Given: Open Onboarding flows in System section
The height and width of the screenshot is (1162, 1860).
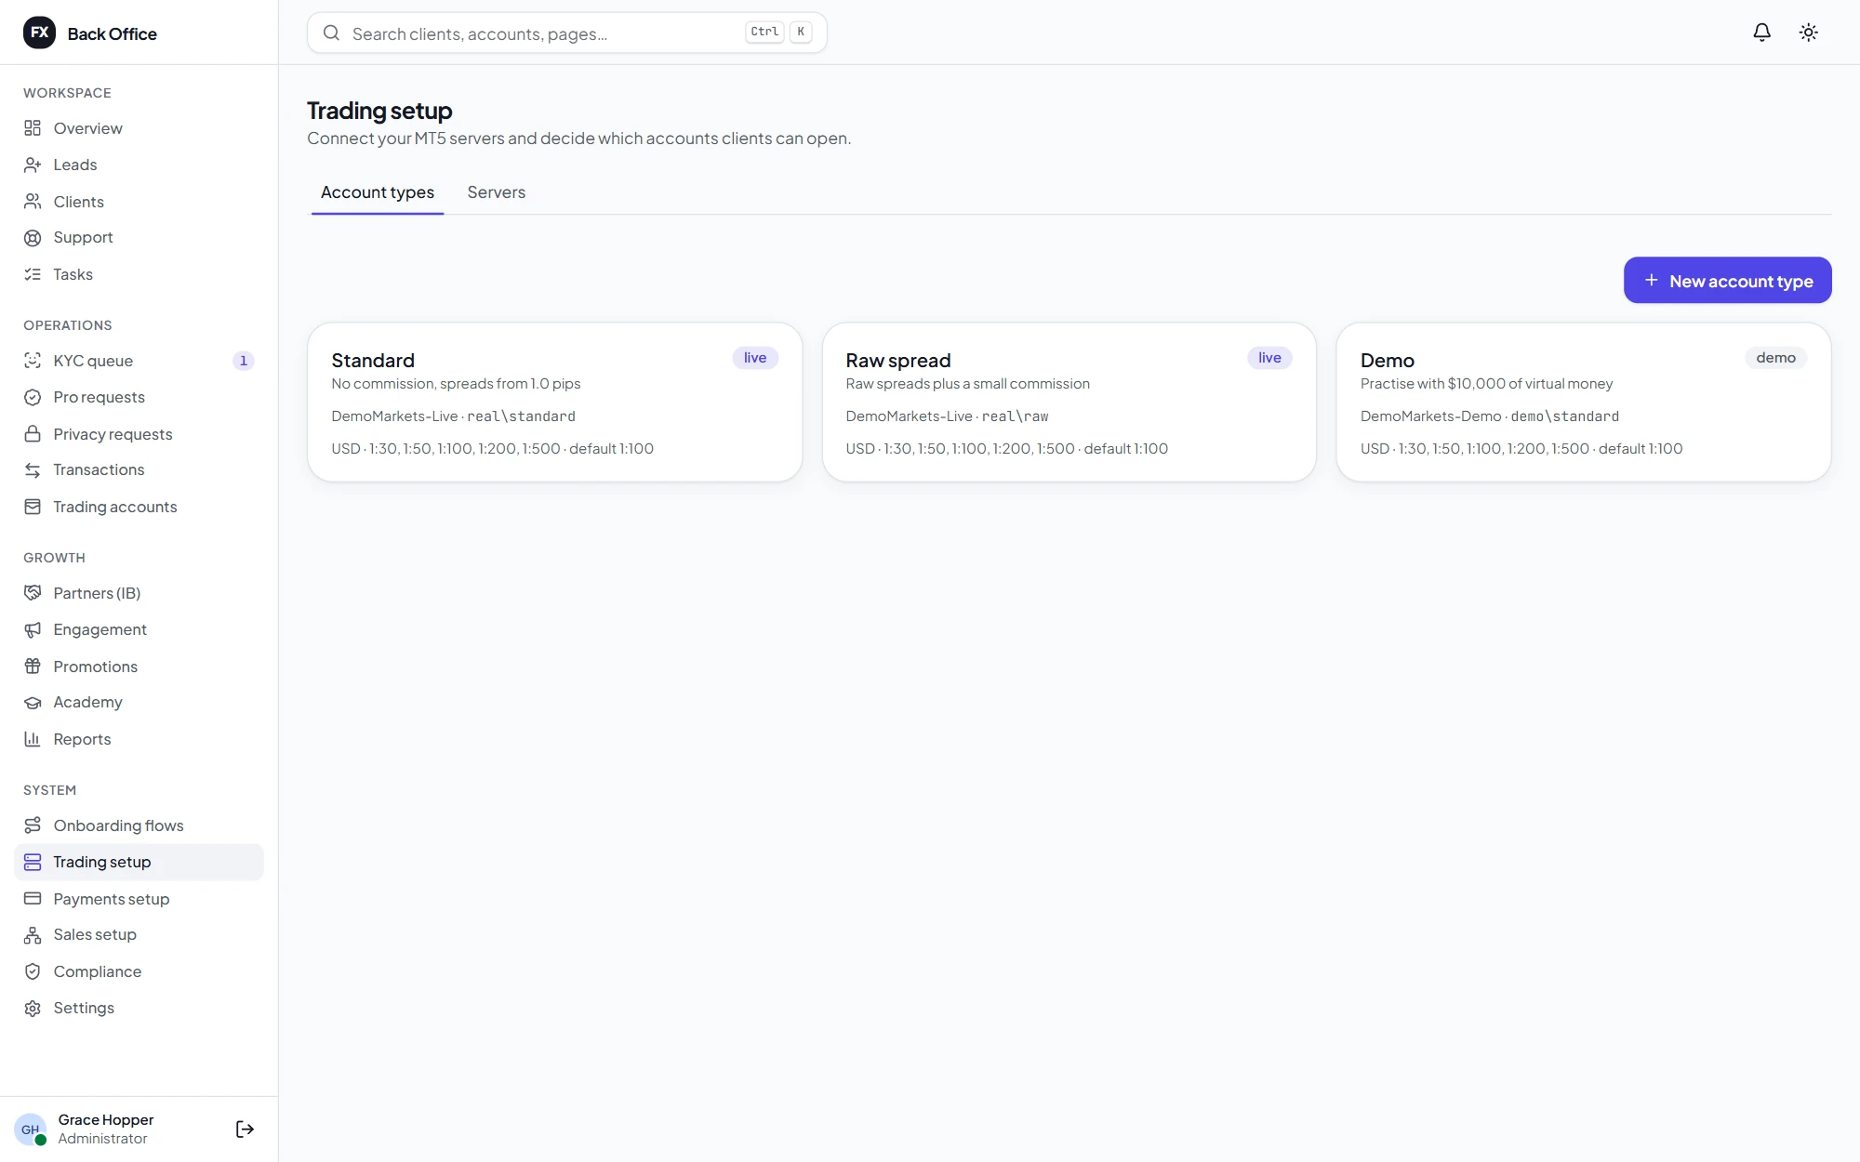Looking at the screenshot, I should pos(139,825).
